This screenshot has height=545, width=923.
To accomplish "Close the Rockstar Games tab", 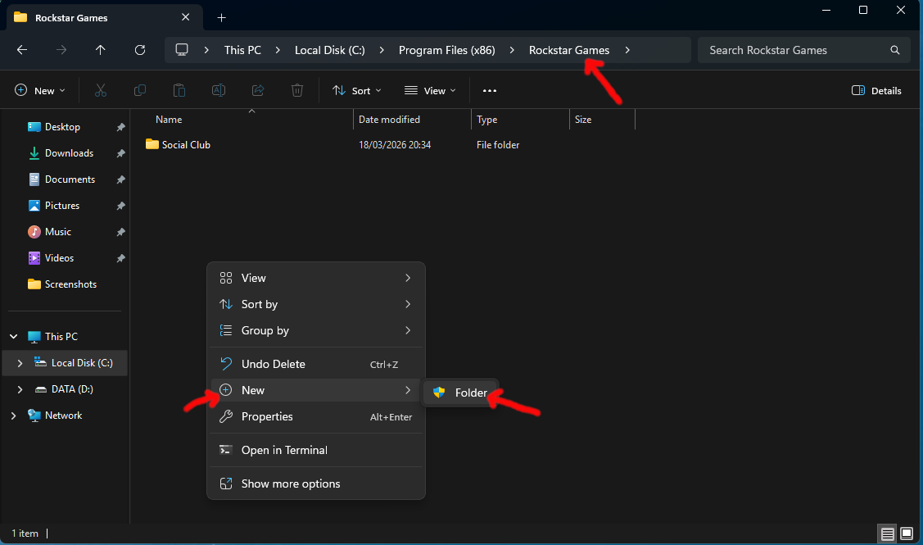I will 185,17.
